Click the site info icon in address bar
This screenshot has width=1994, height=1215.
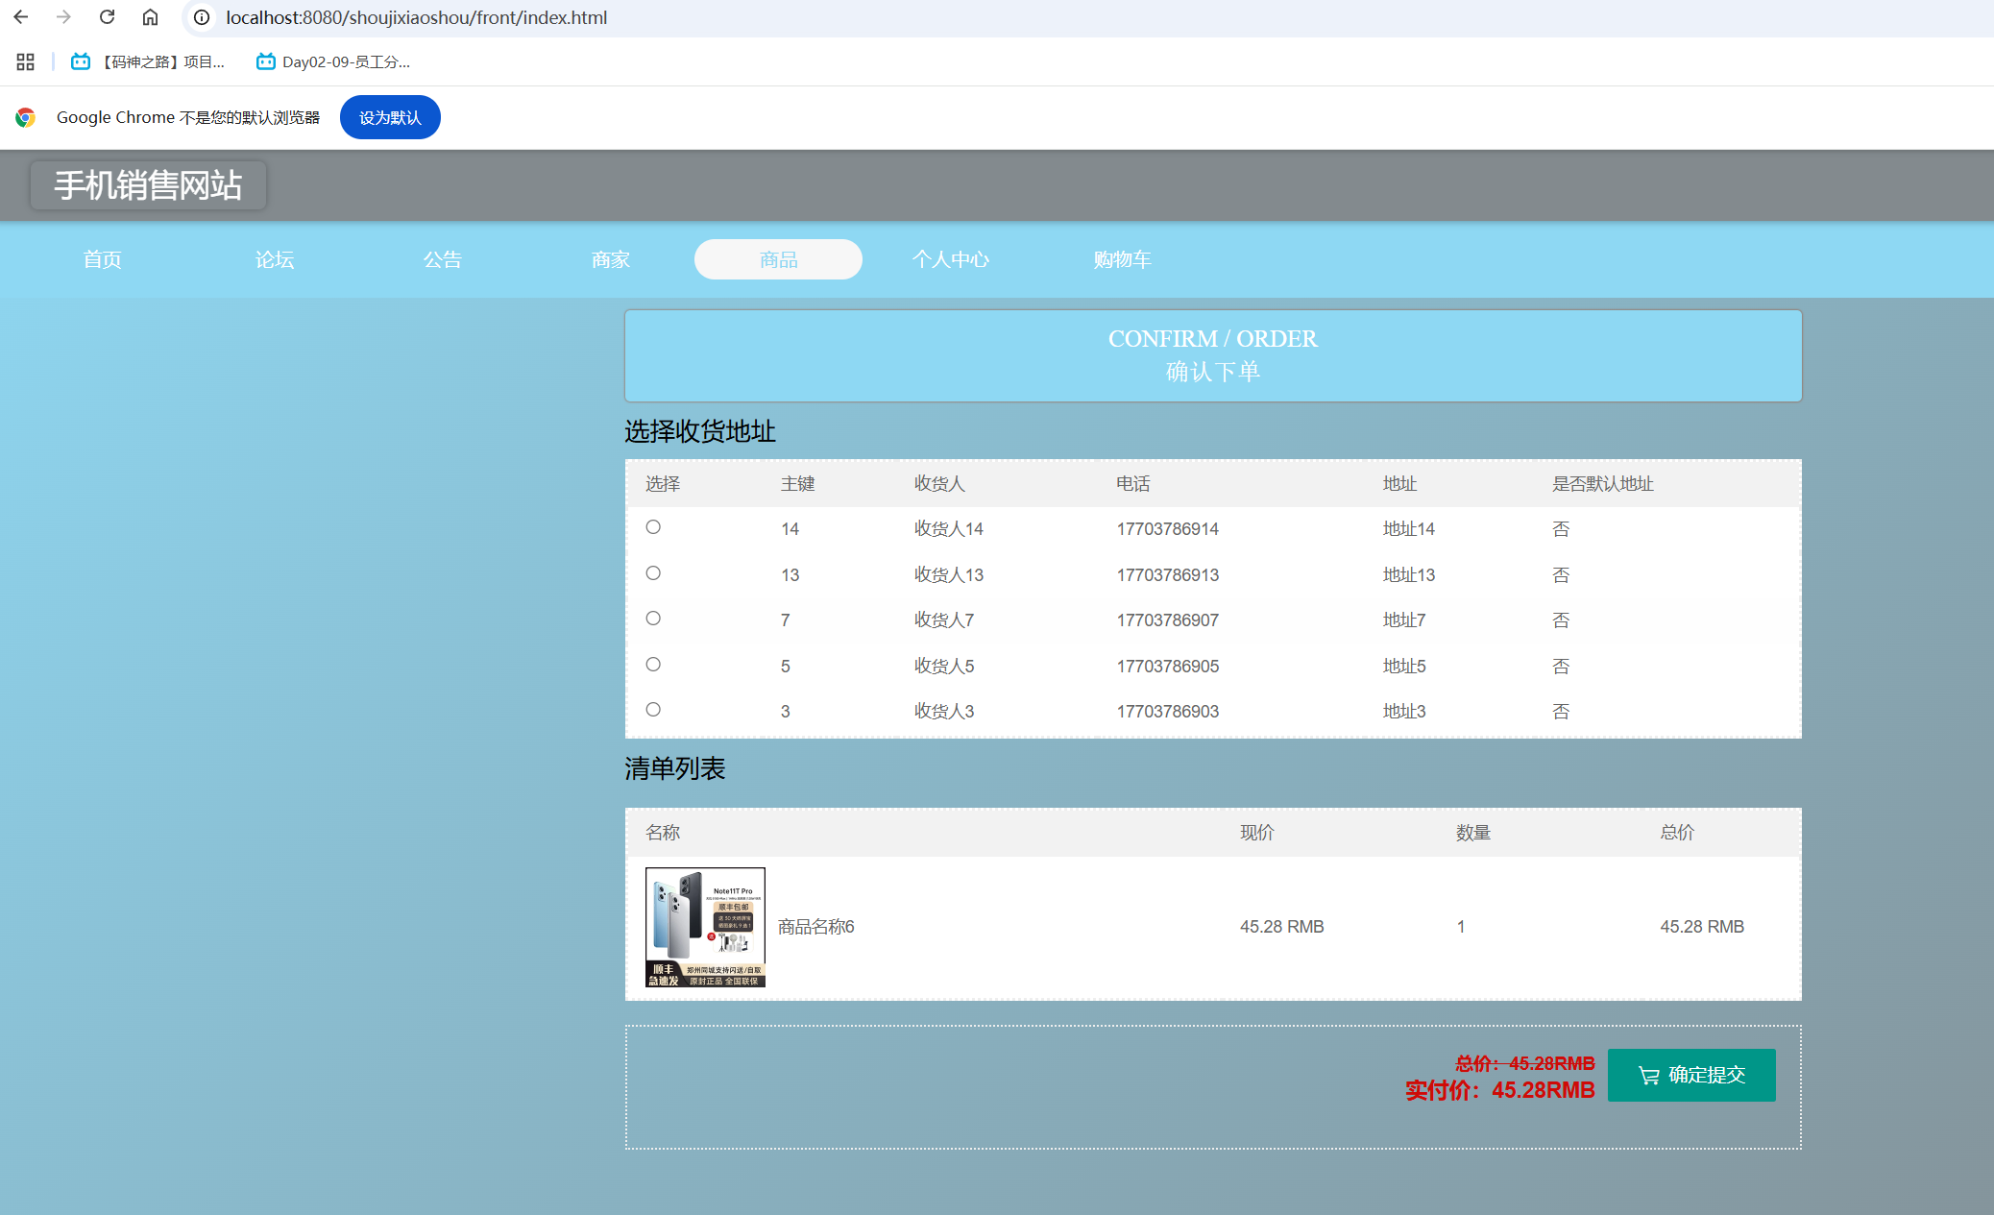201,17
